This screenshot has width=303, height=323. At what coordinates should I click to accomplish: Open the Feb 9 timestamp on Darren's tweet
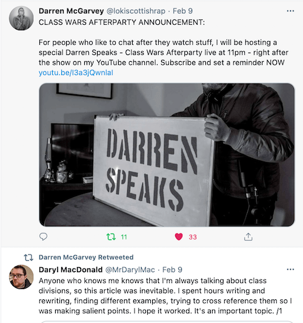tap(182, 11)
